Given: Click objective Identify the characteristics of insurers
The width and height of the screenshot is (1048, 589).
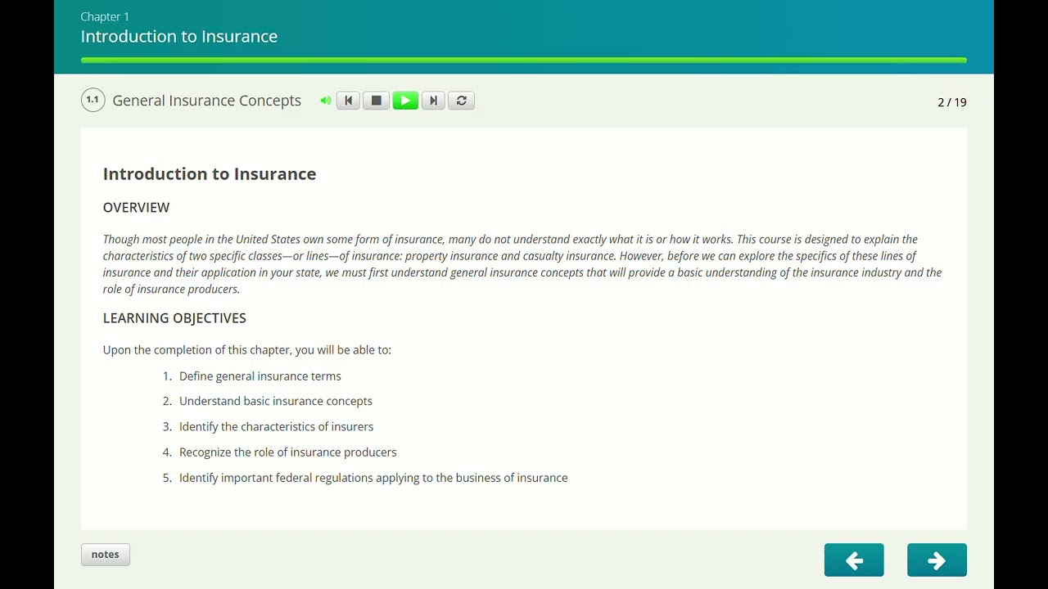Looking at the screenshot, I should [x=277, y=427].
